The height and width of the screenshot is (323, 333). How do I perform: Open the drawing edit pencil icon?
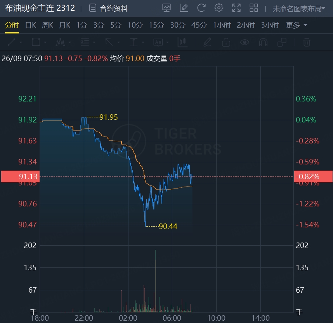pos(184,8)
